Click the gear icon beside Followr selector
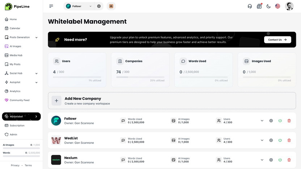 99,6
